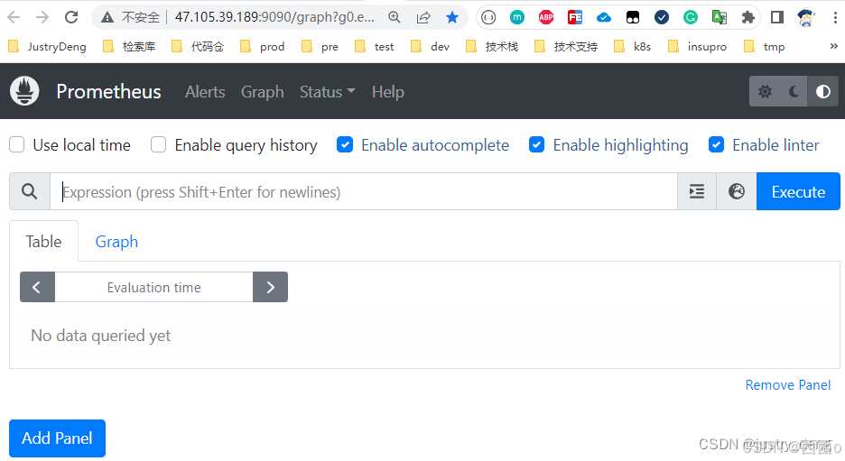This screenshot has height=461, width=845.
Task: Share this page icon in address bar
Action: (423, 17)
